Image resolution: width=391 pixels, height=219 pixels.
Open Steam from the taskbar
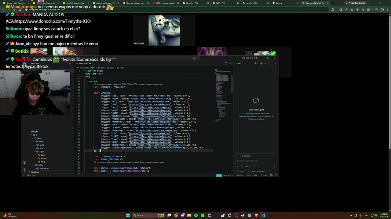point(243,215)
